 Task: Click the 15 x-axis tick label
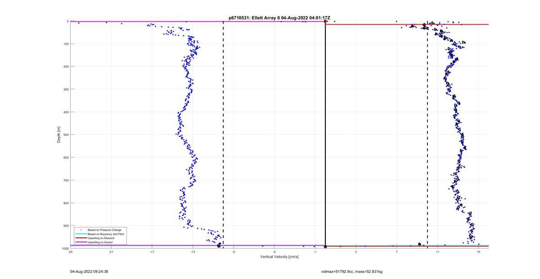[x=478, y=252]
